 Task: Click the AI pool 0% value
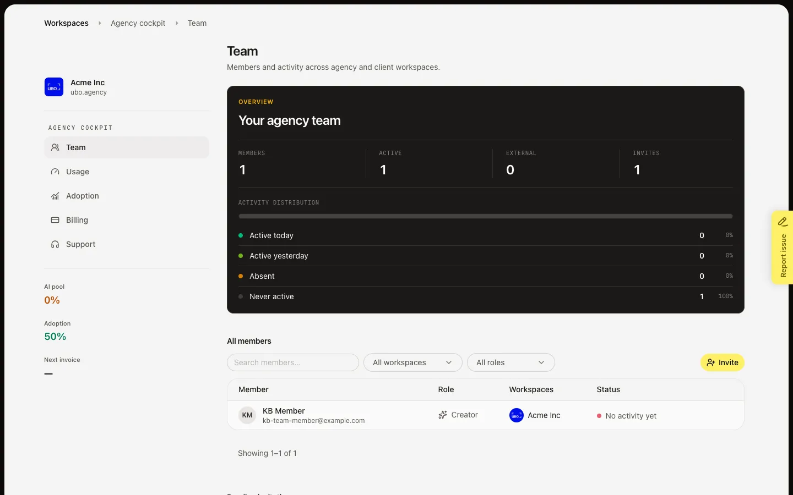tap(52, 300)
